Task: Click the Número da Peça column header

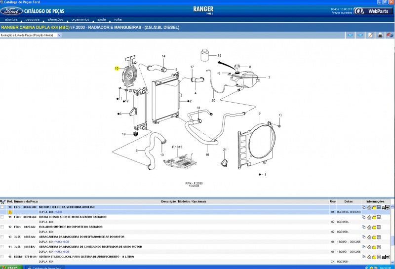Action: [x=26, y=201]
